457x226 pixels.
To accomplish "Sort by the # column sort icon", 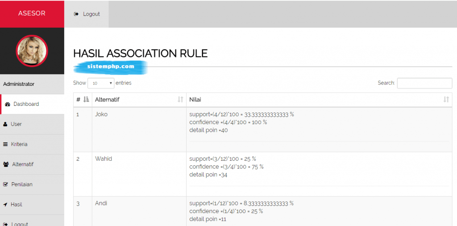I will [86, 100].
